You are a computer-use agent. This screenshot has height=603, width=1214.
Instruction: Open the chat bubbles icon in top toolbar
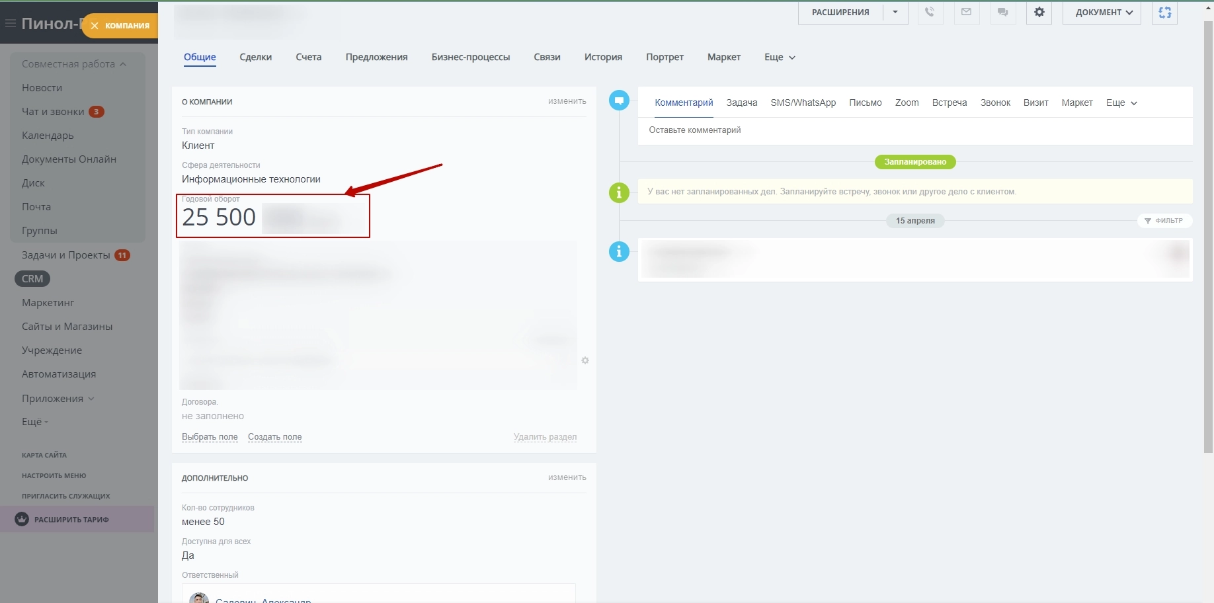(x=1002, y=13)
